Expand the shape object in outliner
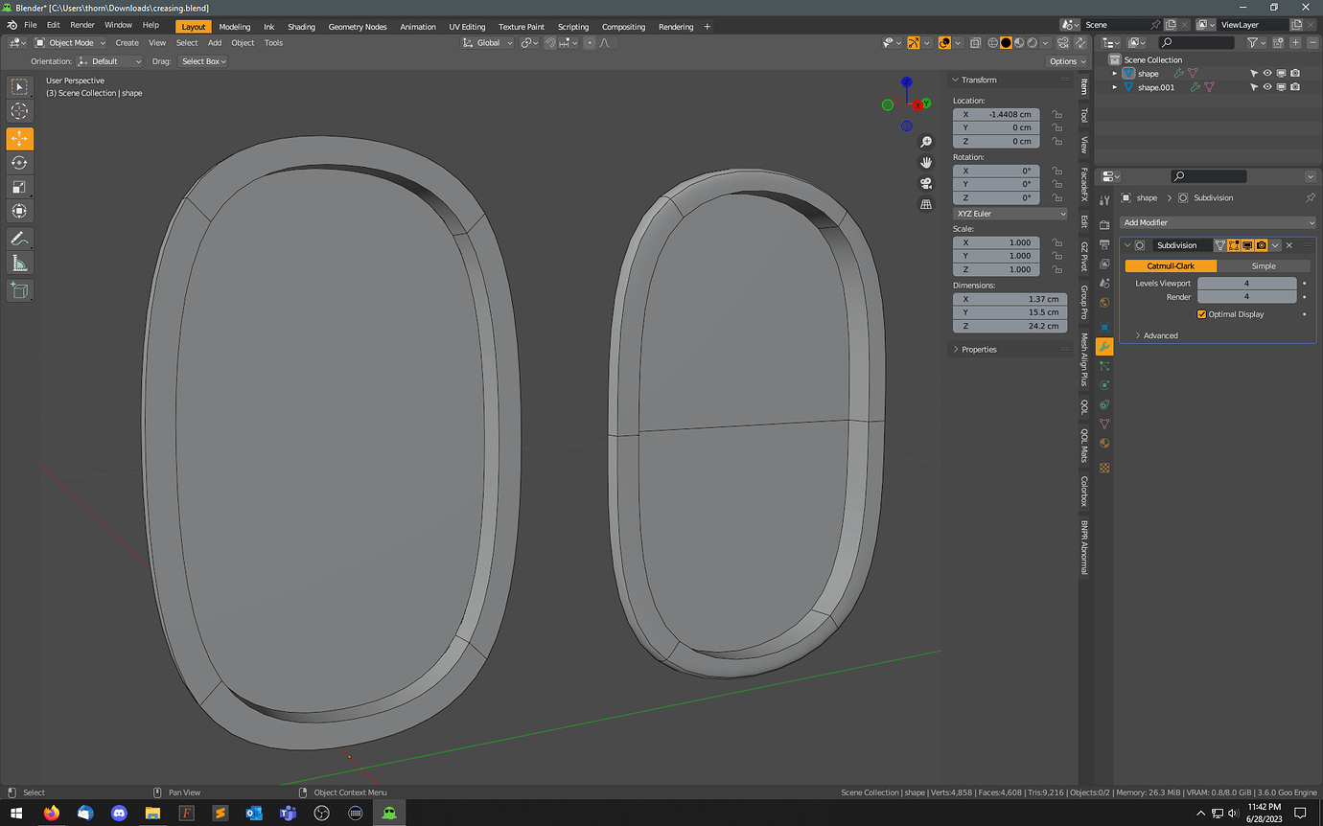This screenshot has height=826, width=1323. pos(1115,73)
